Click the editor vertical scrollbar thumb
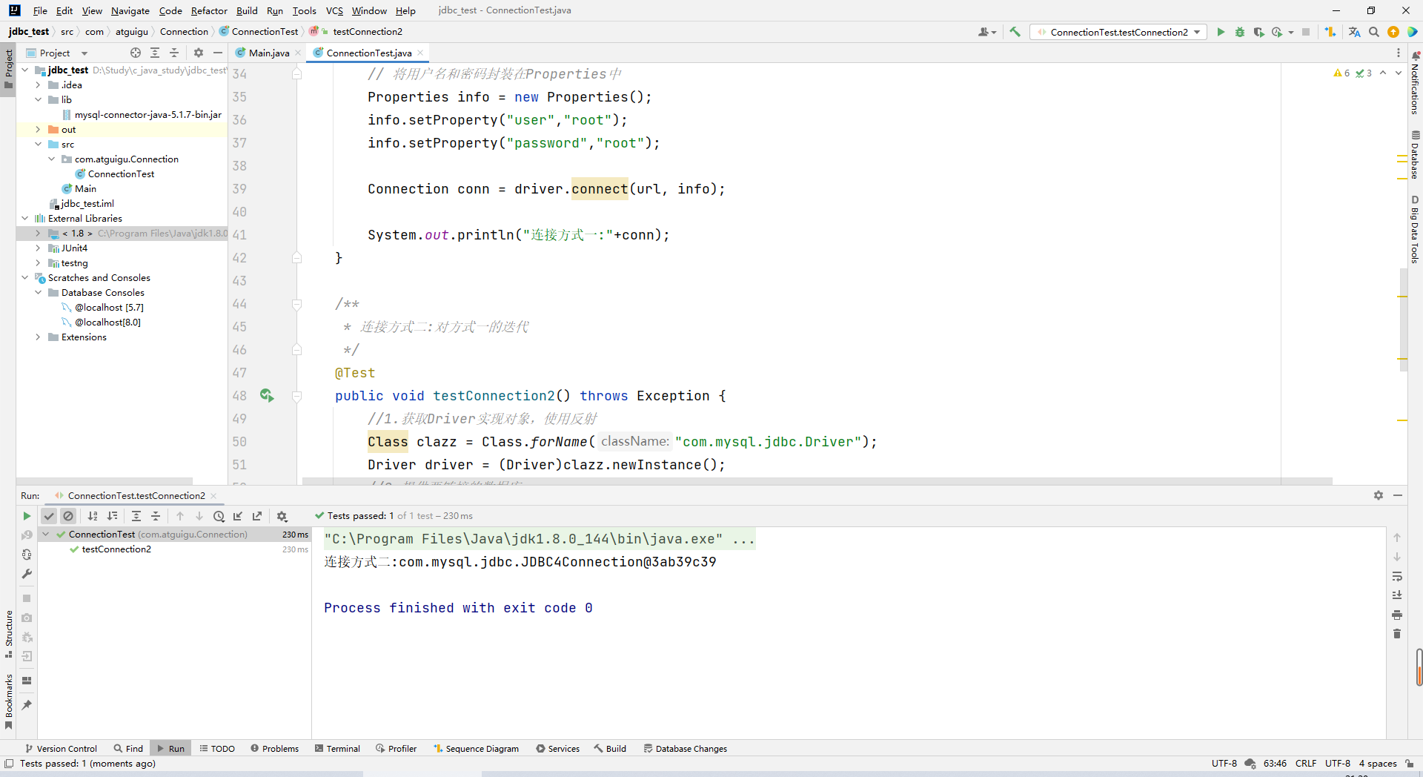Viewport: 1423px width, 777px height. click(x=1403, y=320)
